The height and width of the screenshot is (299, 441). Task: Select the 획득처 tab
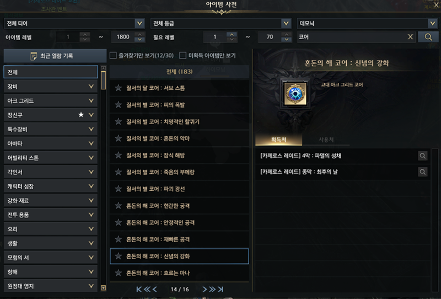(x=279, y=140)
